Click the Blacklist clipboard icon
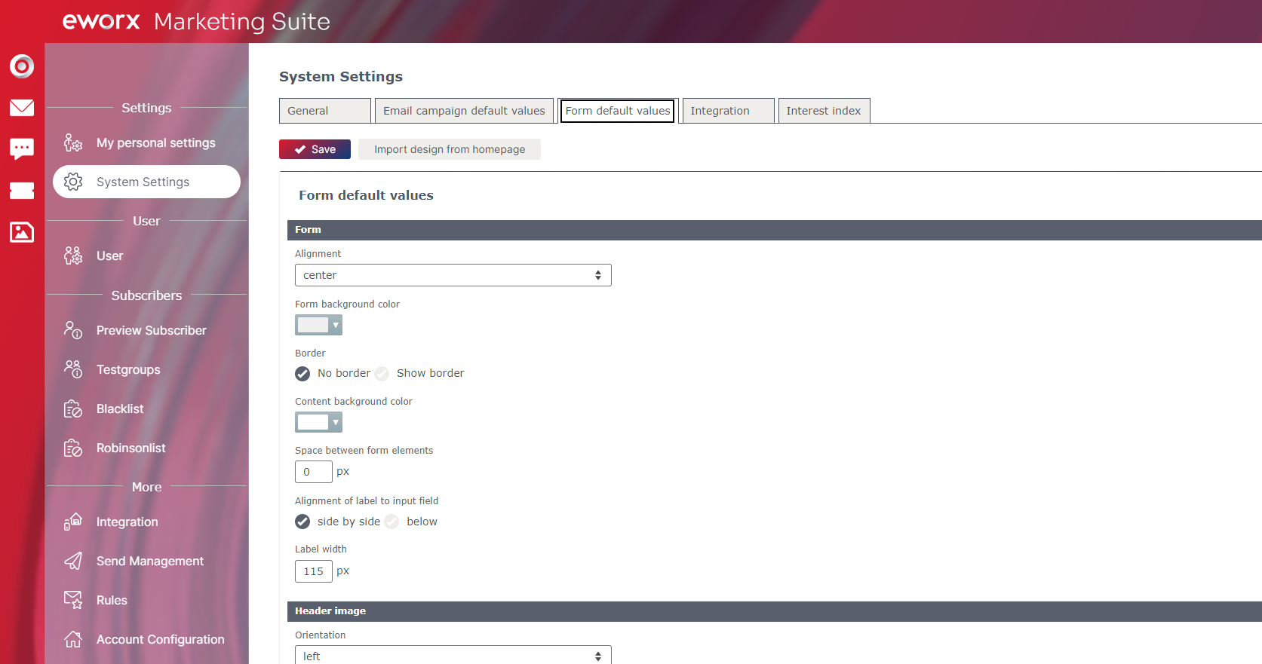The width and height of the screenshot is (1262, 664). pos(73,408)
